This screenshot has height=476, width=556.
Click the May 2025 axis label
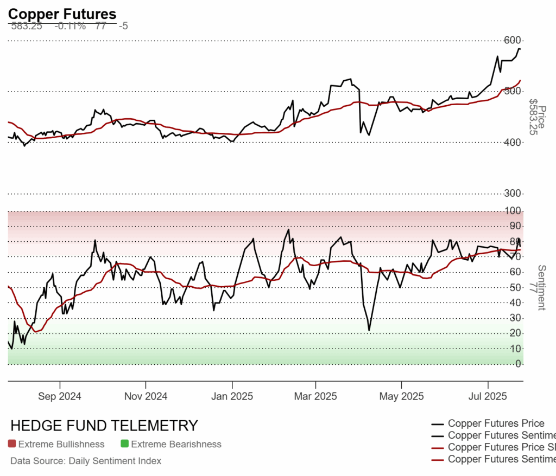pyautogui.click(x=401, y=396)
